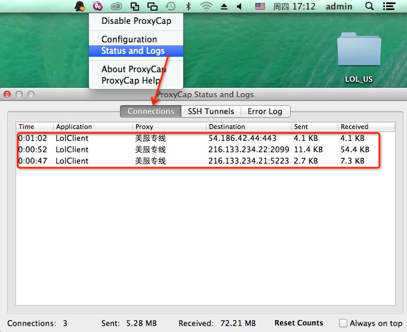Click the 2.7 KB sent value
The height and width of the screenshot is (332, 407).
(306, 161)
